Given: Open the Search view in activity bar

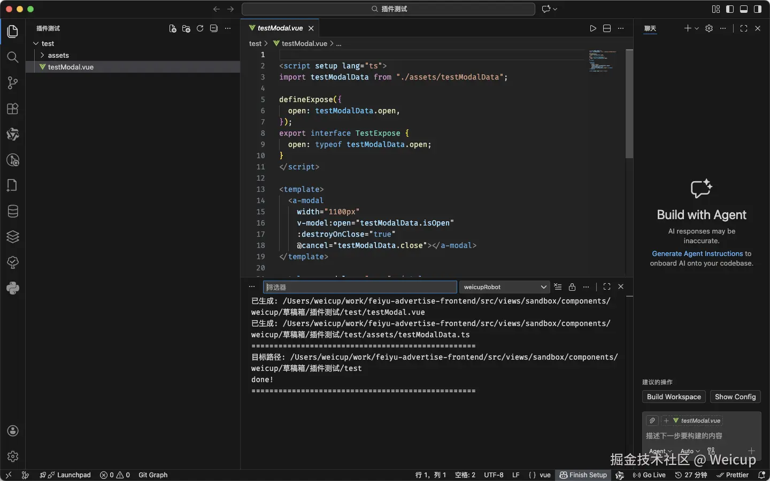Looking at the screenshot, I should (13, 57).
